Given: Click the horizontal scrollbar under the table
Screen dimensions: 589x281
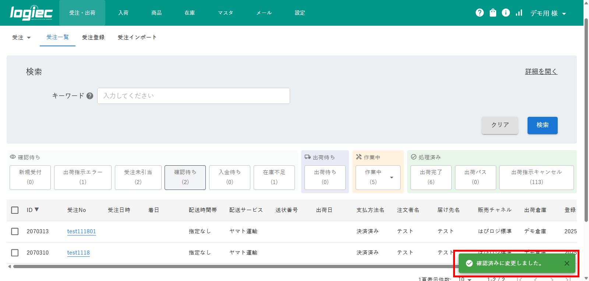Looking at the screenshot, I should pyautogui.click(x=221, y=267).
